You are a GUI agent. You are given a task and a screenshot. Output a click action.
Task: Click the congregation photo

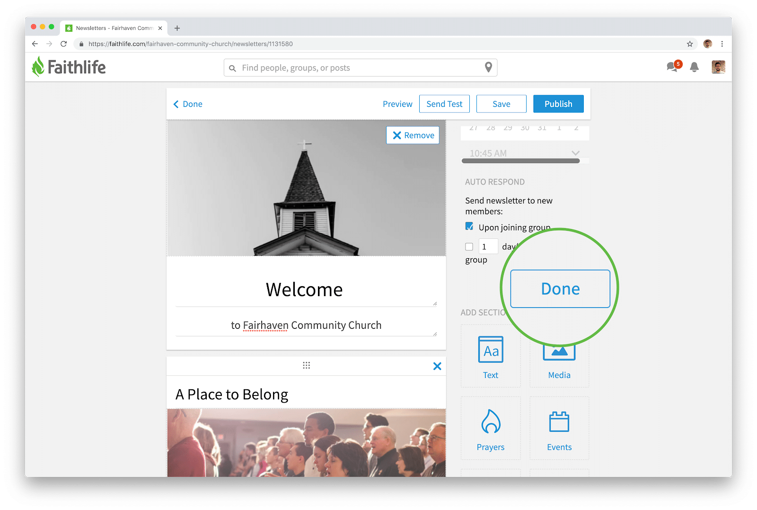click(306, 443)
